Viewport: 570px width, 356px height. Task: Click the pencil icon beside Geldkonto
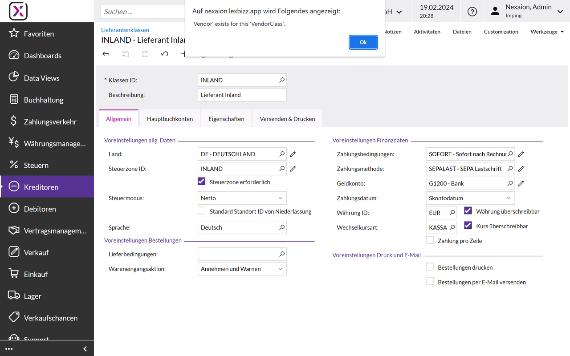(521, 183)
